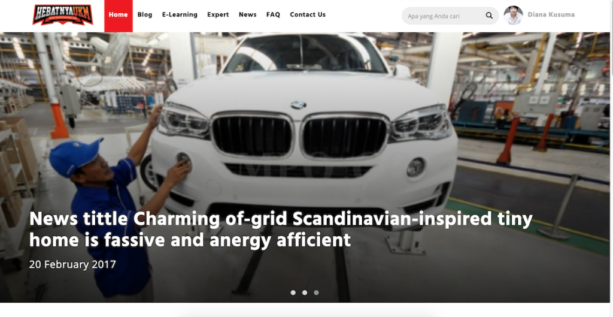Click Contact Us in navigation
Image resolution: width=613 pixels, height=317 pixels.
point(308,14)
